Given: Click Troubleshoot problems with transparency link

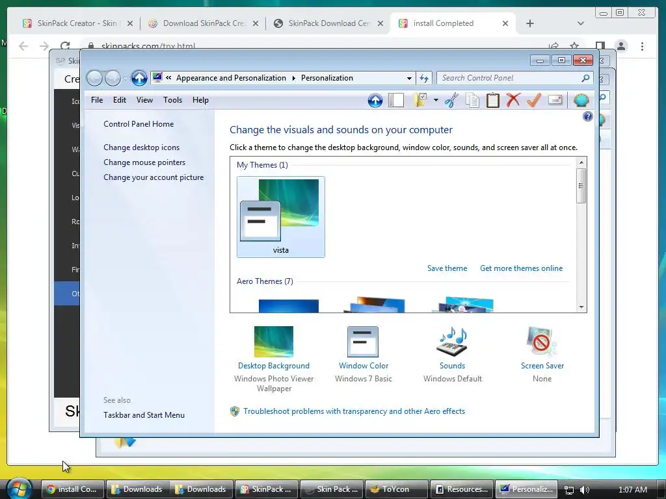Looking at the screenshot, I should [x=354, y=411].
